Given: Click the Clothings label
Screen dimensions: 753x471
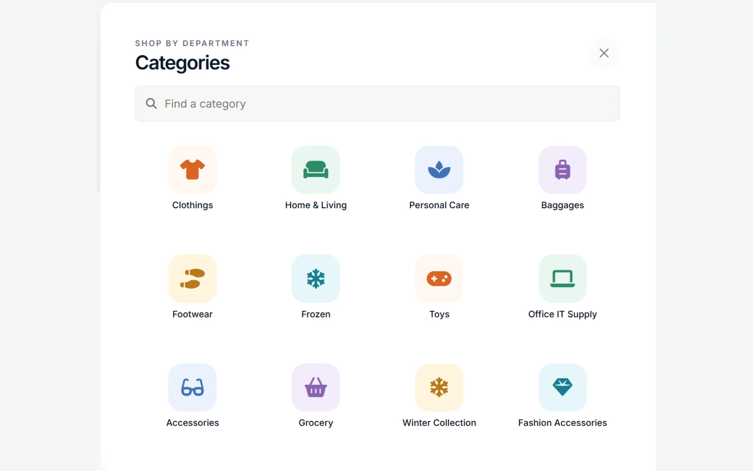Looking at the screenshot, I should 192,205.
